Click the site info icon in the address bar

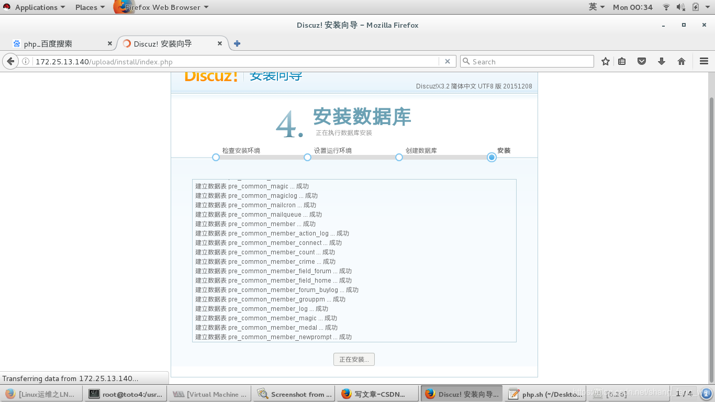(x=26, y=62)
